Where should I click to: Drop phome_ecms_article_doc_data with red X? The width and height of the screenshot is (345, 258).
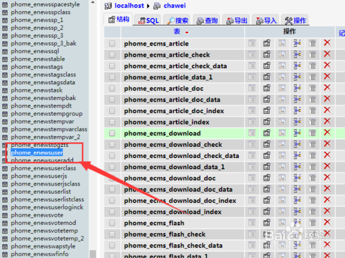point(327,99)
